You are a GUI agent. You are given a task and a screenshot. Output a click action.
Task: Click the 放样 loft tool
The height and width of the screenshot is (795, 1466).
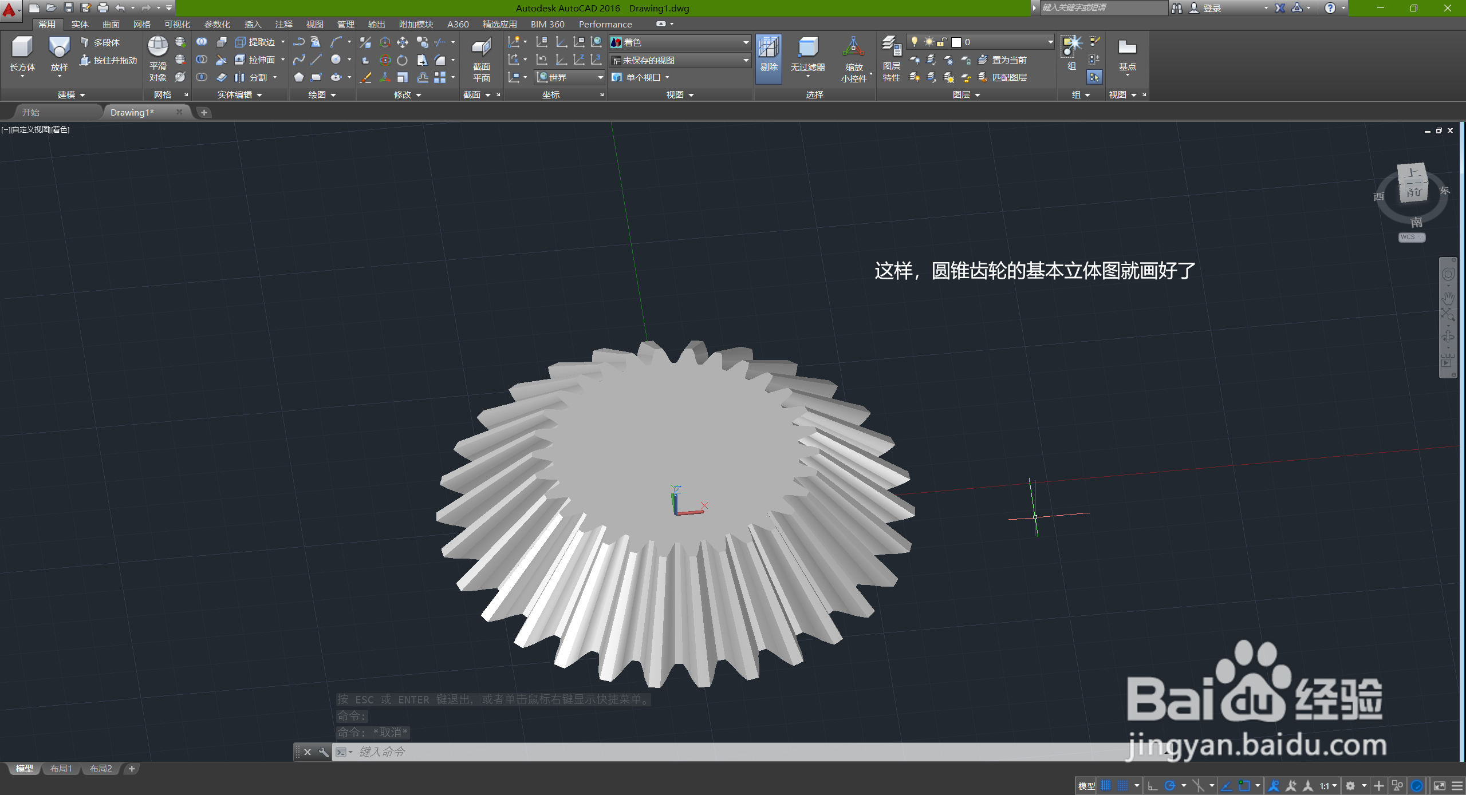[59, 54]
